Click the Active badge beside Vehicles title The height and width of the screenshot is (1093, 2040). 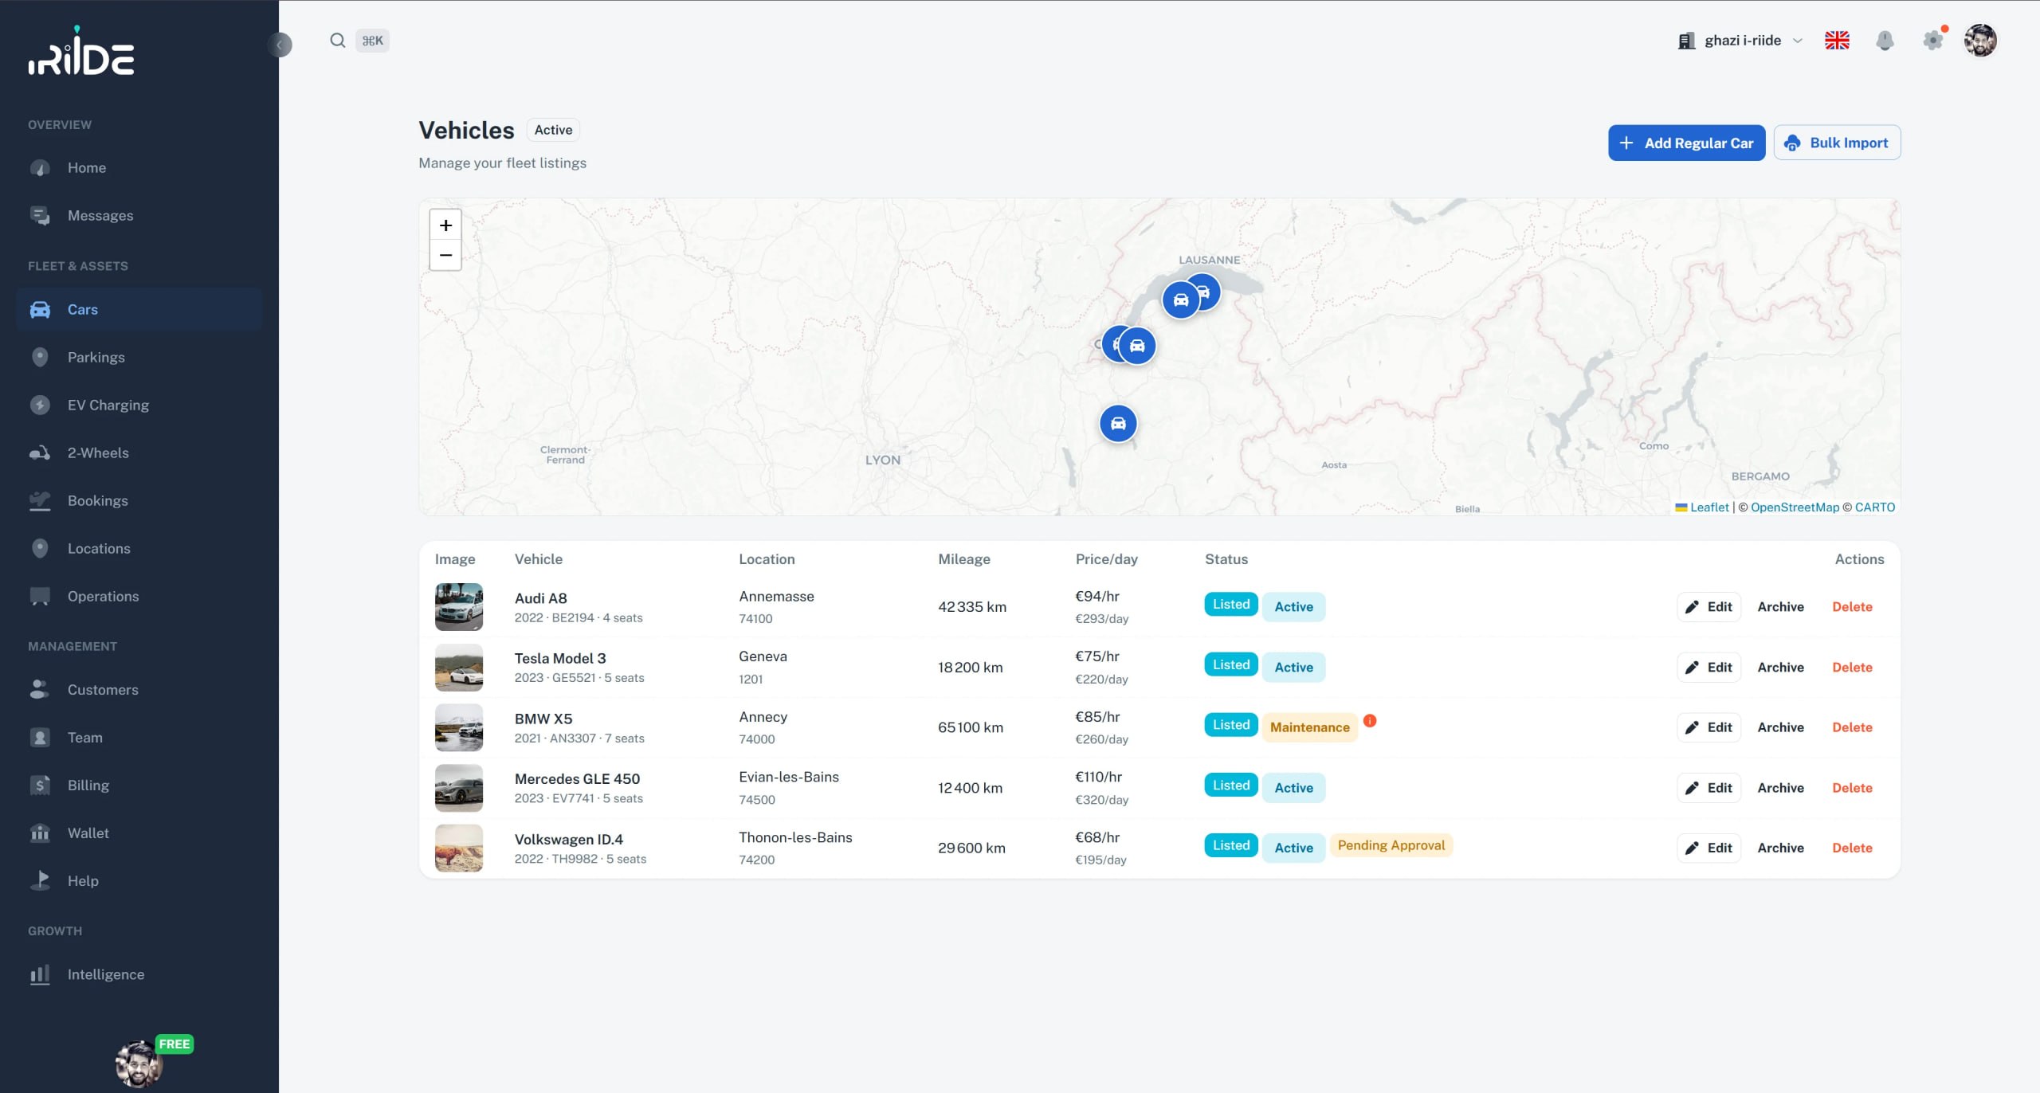tap(553, 130)
